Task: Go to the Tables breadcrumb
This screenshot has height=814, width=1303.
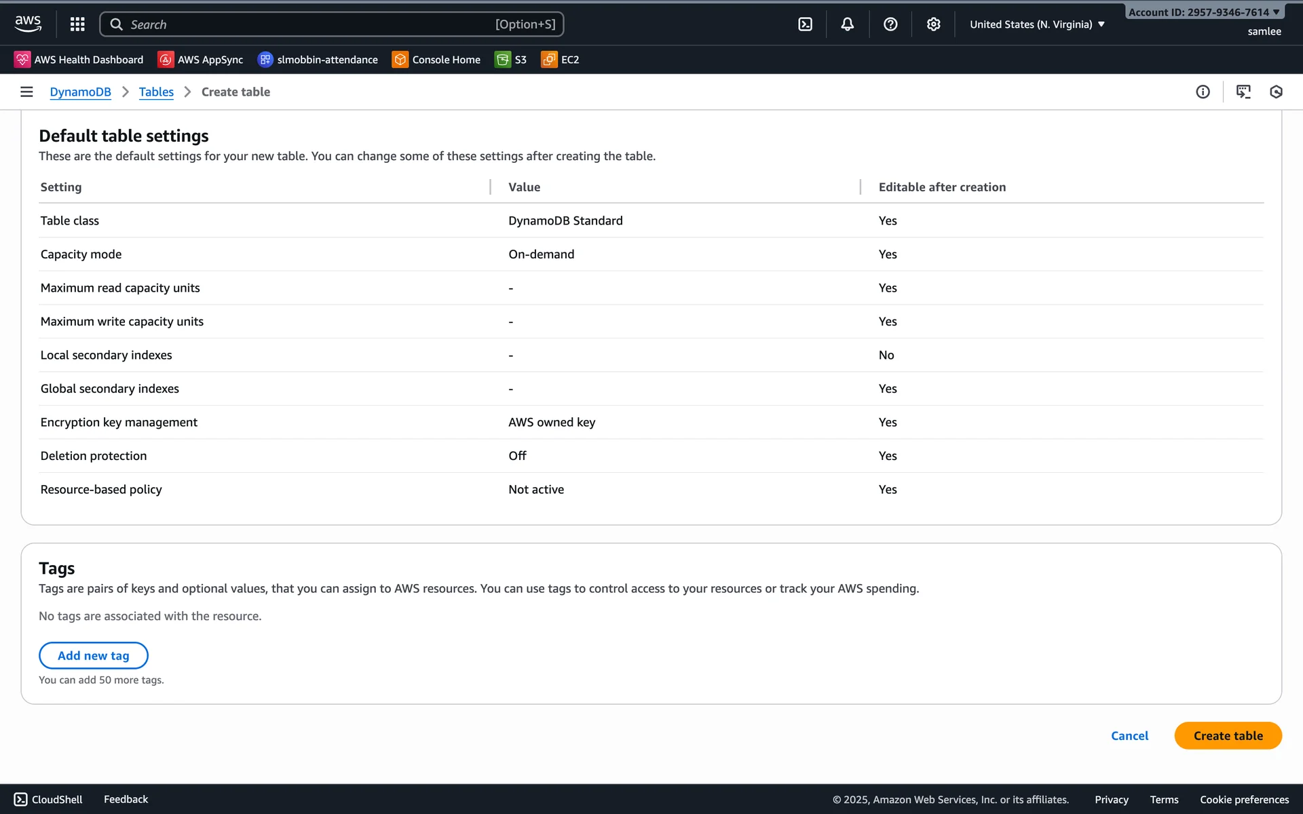Action: (x=156, y=92)
